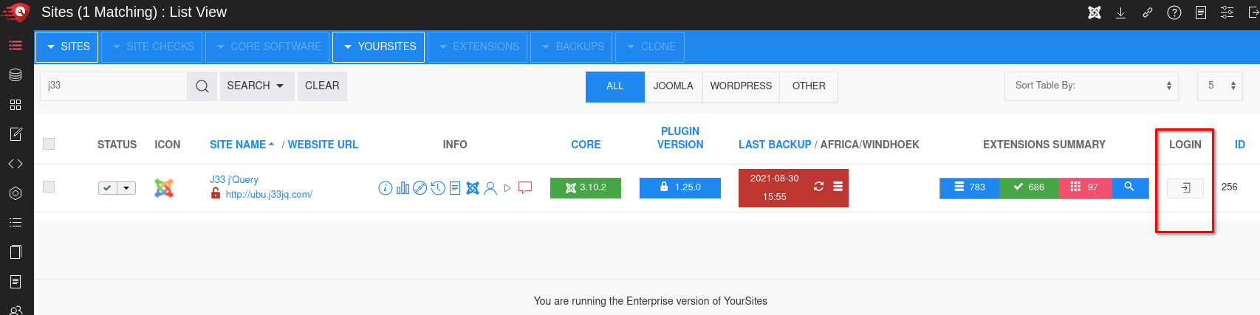
Task: Select the ALL filter tab
Action: pyautogui.click(x=615, y=87)
